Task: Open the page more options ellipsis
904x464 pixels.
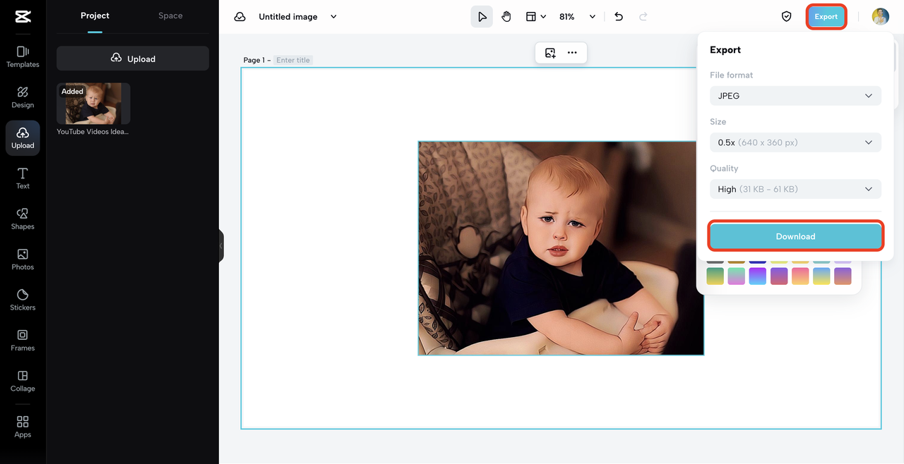Action: pyautogui.click(x=572, y=52)
